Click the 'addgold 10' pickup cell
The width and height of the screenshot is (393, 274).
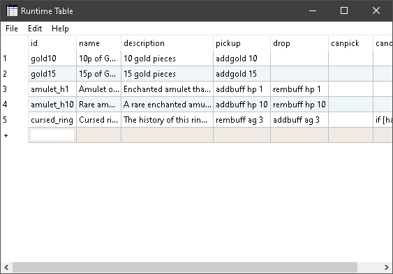click(242, 59)
